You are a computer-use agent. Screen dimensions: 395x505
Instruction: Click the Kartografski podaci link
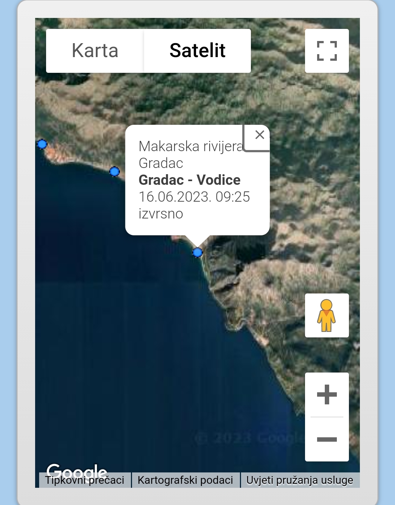pos(185,480)
